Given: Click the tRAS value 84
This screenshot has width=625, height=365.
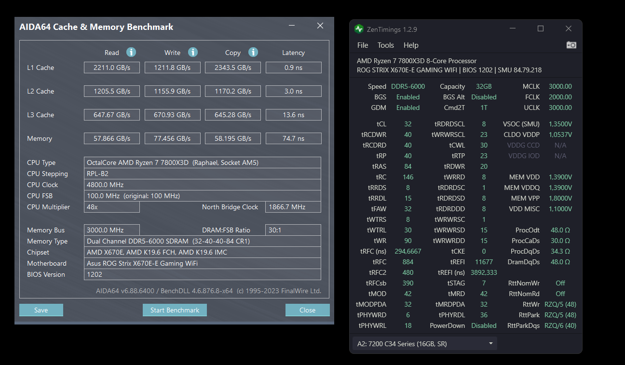Looking at the screenshot, I should click(408, 166).
